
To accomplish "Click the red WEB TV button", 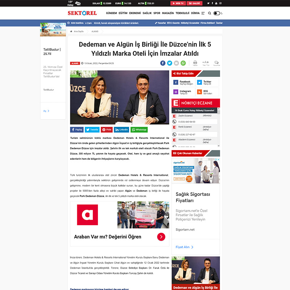I will pos(178,3).
